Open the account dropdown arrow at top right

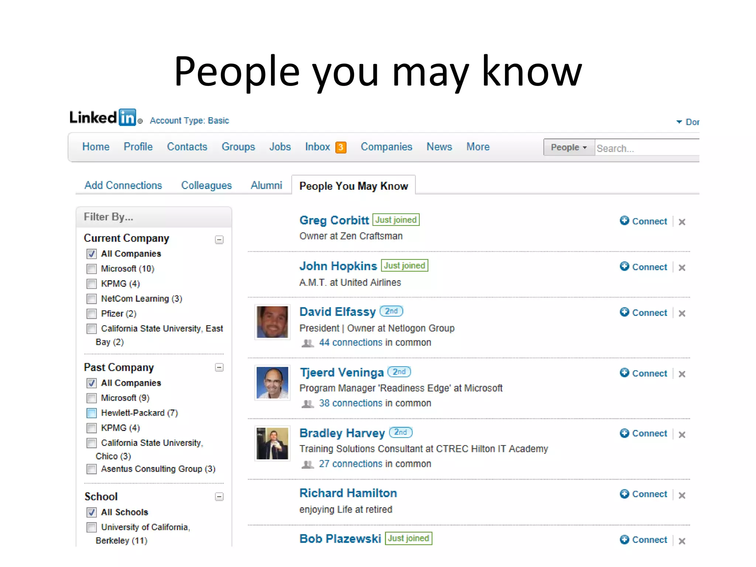tap(679, 122)
